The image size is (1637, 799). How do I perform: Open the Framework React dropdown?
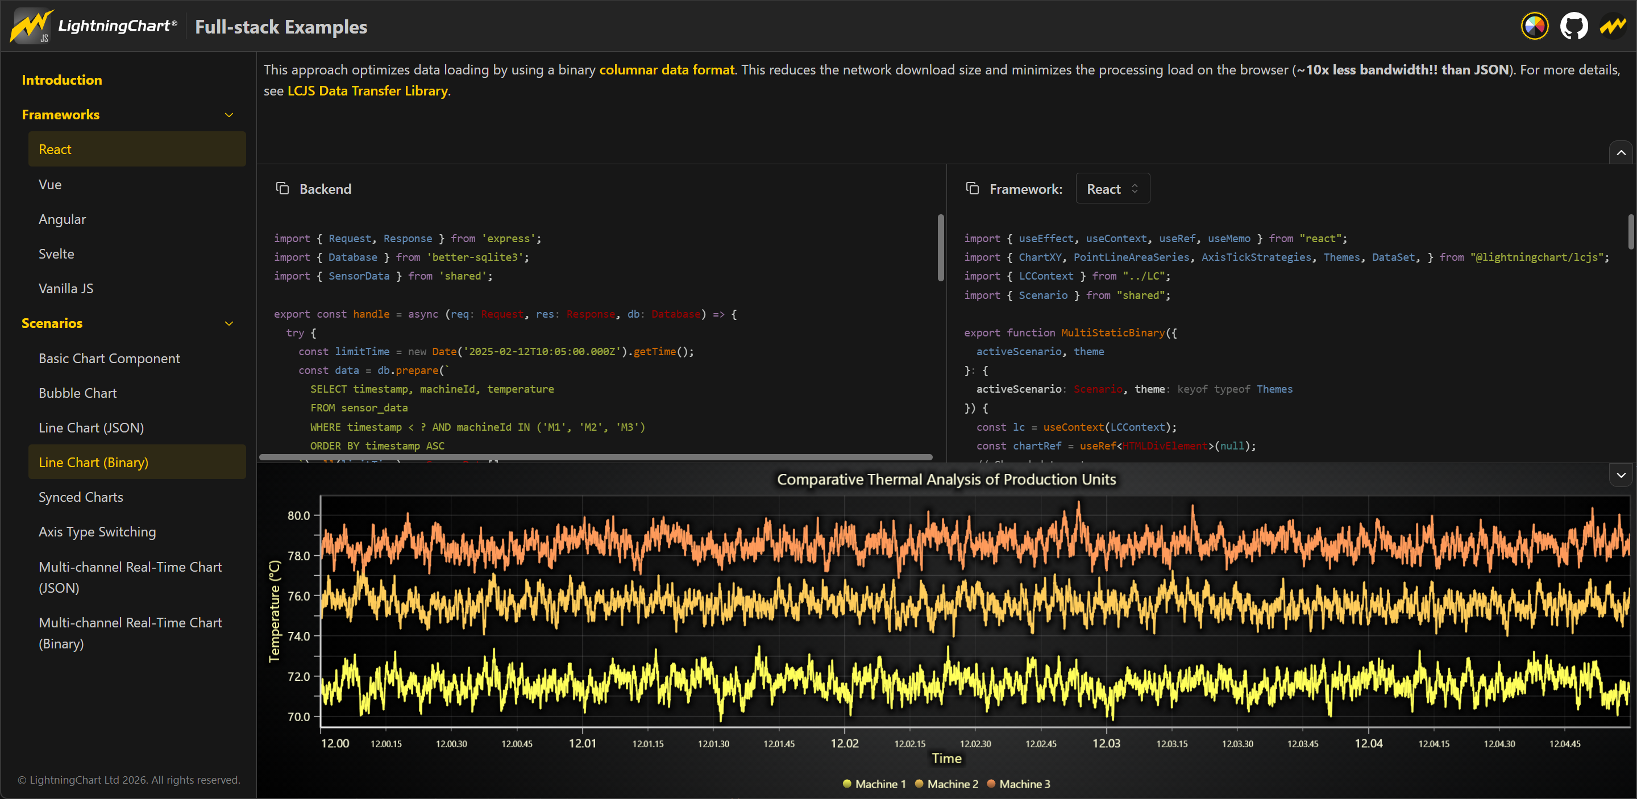tap(1112, 189)
